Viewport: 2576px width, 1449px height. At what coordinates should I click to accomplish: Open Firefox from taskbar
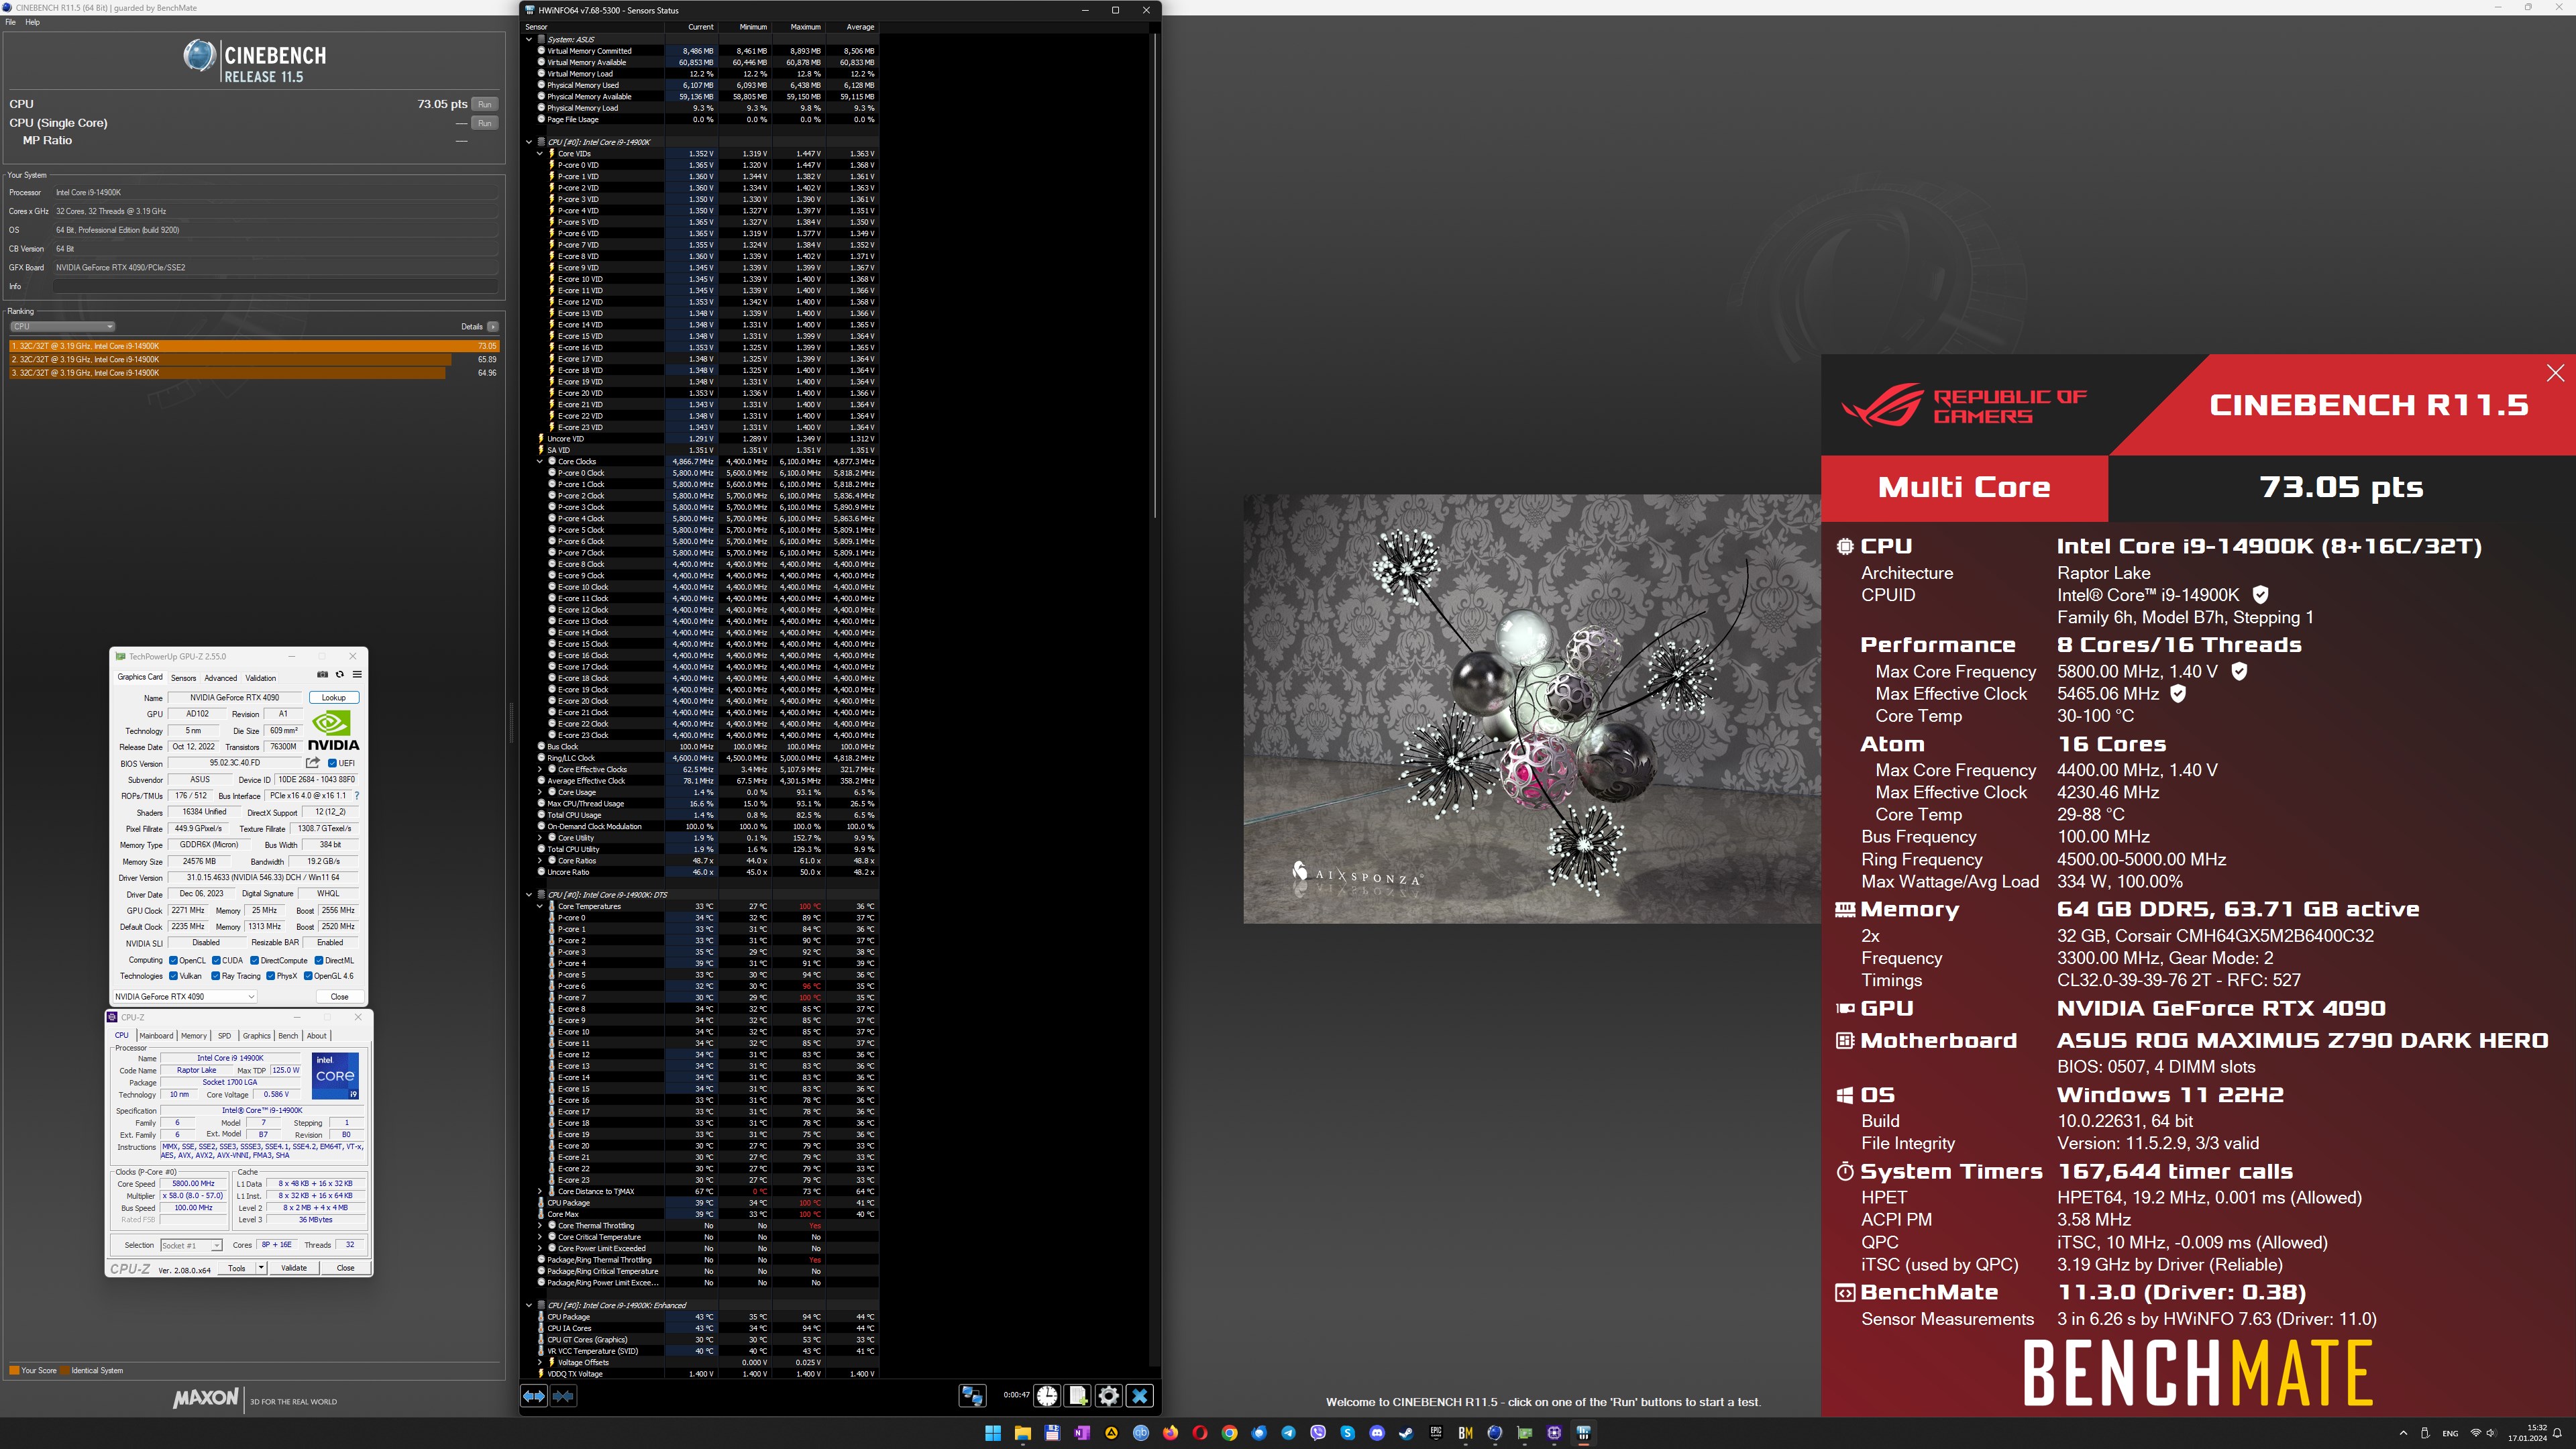click(x=1170, y=1433)
